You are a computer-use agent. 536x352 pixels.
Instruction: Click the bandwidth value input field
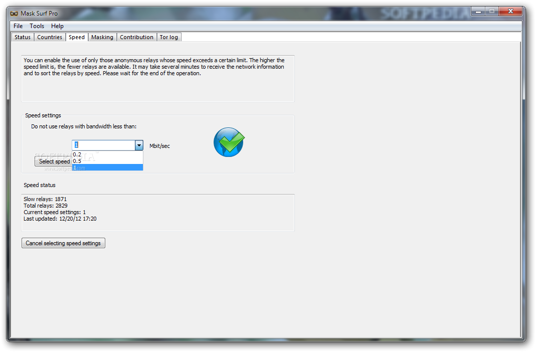point(104,145)
